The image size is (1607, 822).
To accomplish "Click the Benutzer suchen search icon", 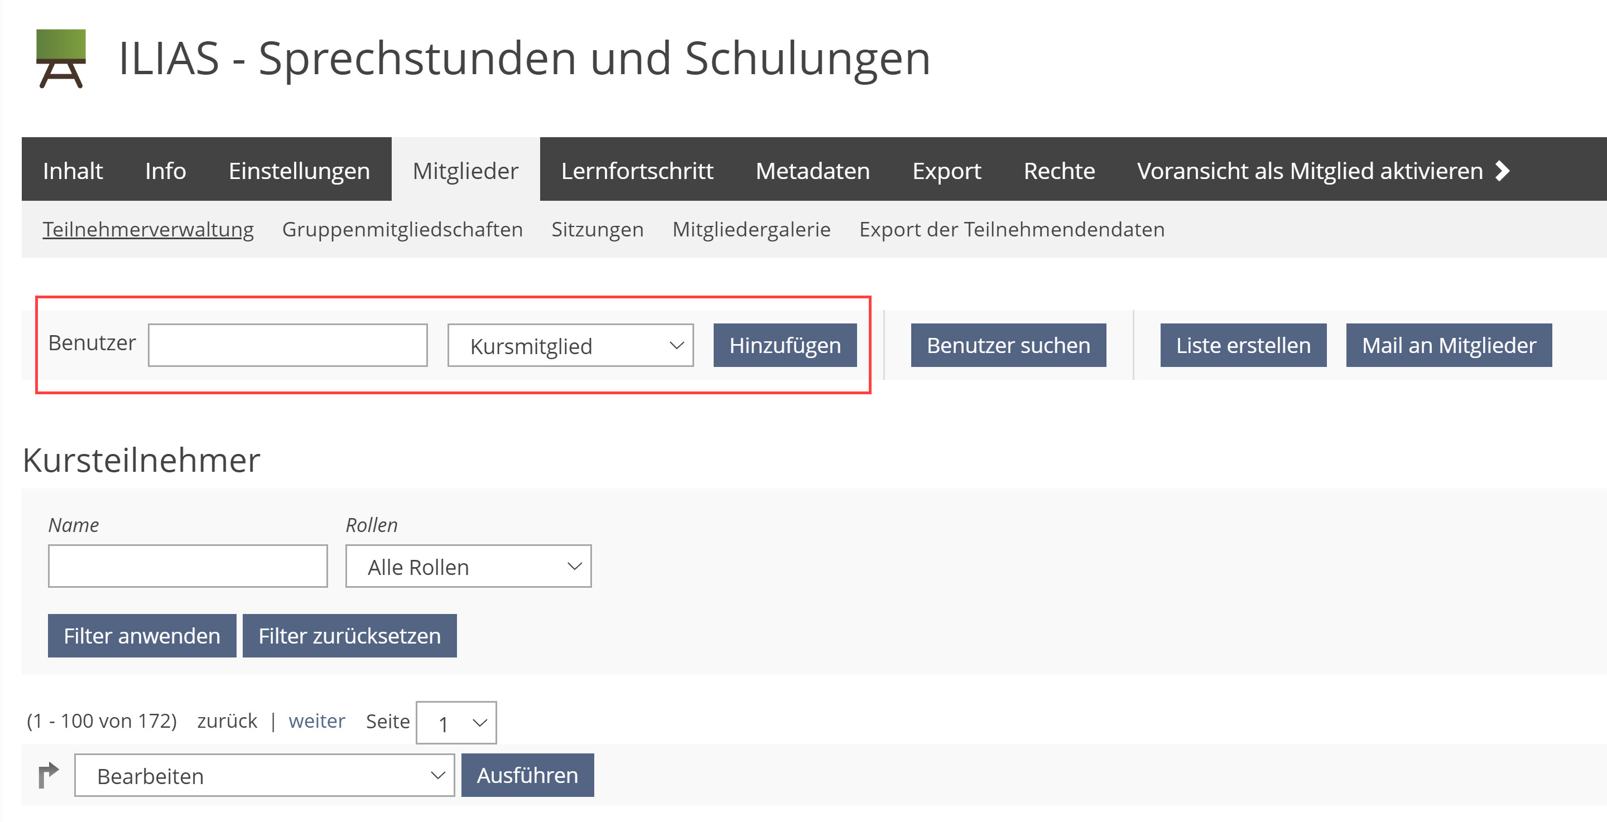I will 1007,343.
